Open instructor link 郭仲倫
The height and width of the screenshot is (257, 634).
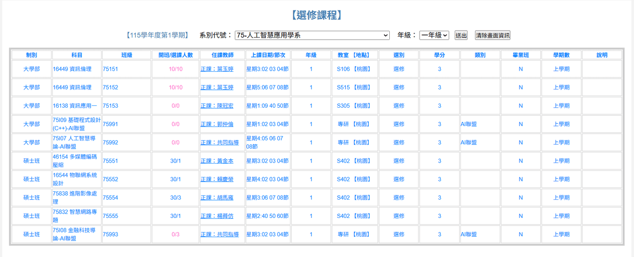pos(217,124)
